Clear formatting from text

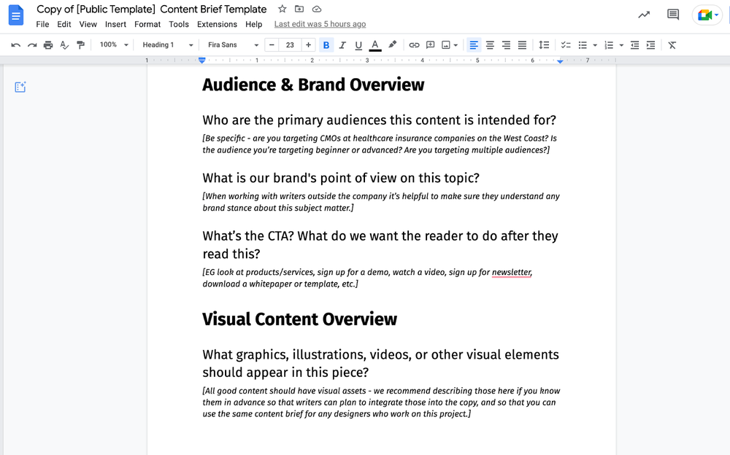pos(672,44)
